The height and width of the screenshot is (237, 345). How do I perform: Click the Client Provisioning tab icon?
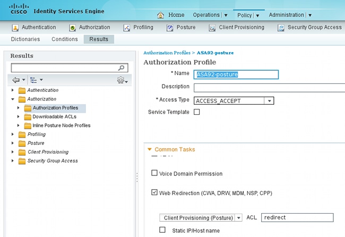click(x=212, y=28)
